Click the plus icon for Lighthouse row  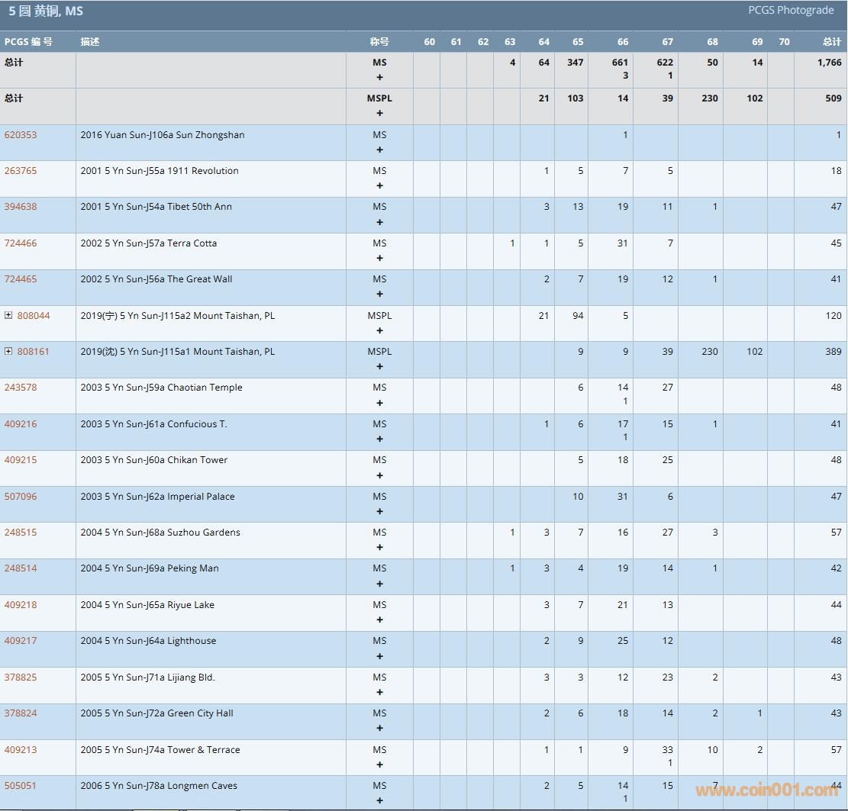pos(379,656)
